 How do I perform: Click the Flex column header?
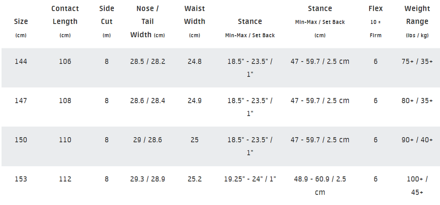tap(376, 21)
